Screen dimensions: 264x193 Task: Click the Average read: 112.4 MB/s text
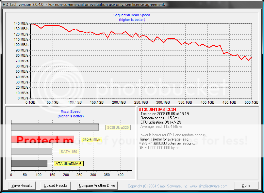click(x=161, y=126)
